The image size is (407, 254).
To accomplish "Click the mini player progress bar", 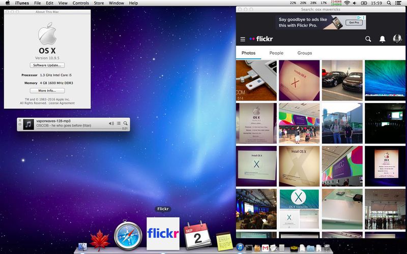I will click(79, 129).
